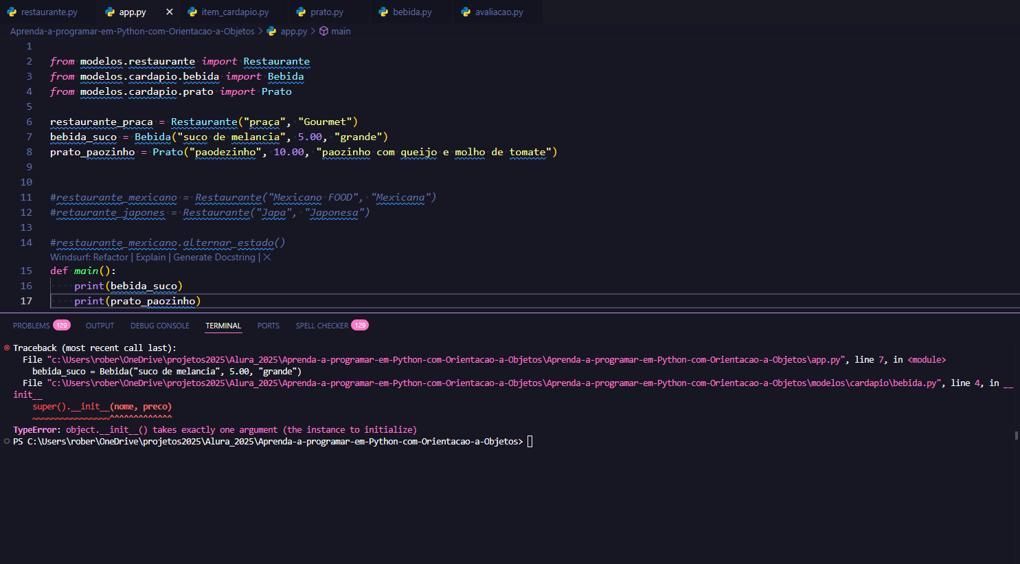
Task: Click line number 7 in gutter
Action: click(29, 137)
